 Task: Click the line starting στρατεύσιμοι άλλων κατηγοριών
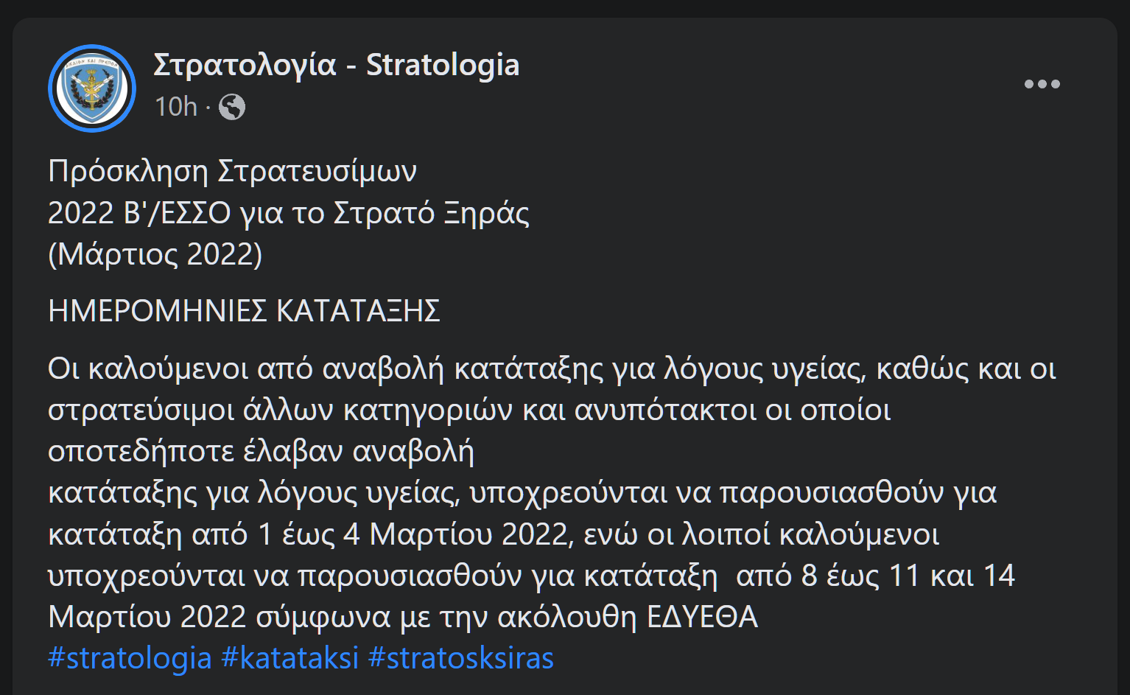click(x=469, y=410)
